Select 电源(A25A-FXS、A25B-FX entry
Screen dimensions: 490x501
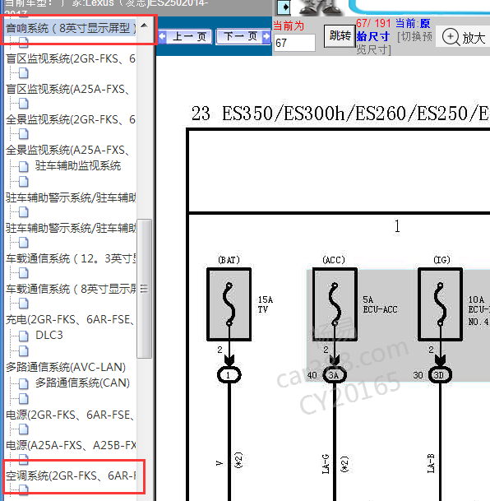(x=71, y=445)
